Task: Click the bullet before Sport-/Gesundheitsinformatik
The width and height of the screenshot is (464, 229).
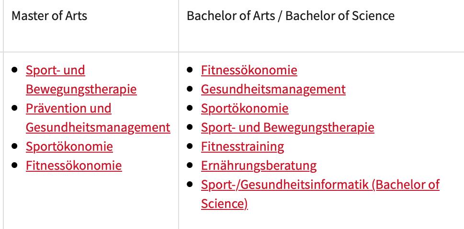Action: 191,184
